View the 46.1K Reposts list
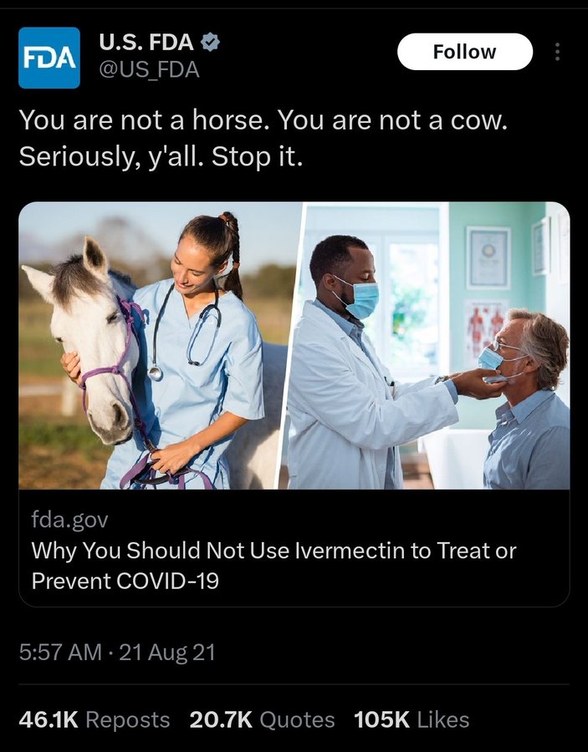Image resolution: width=588 pixels, height=752 pixels. coord(94,720)
